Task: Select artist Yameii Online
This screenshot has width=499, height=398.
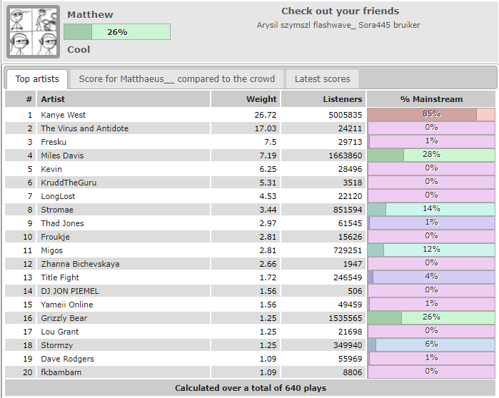Action: click(x=66, y=305)
